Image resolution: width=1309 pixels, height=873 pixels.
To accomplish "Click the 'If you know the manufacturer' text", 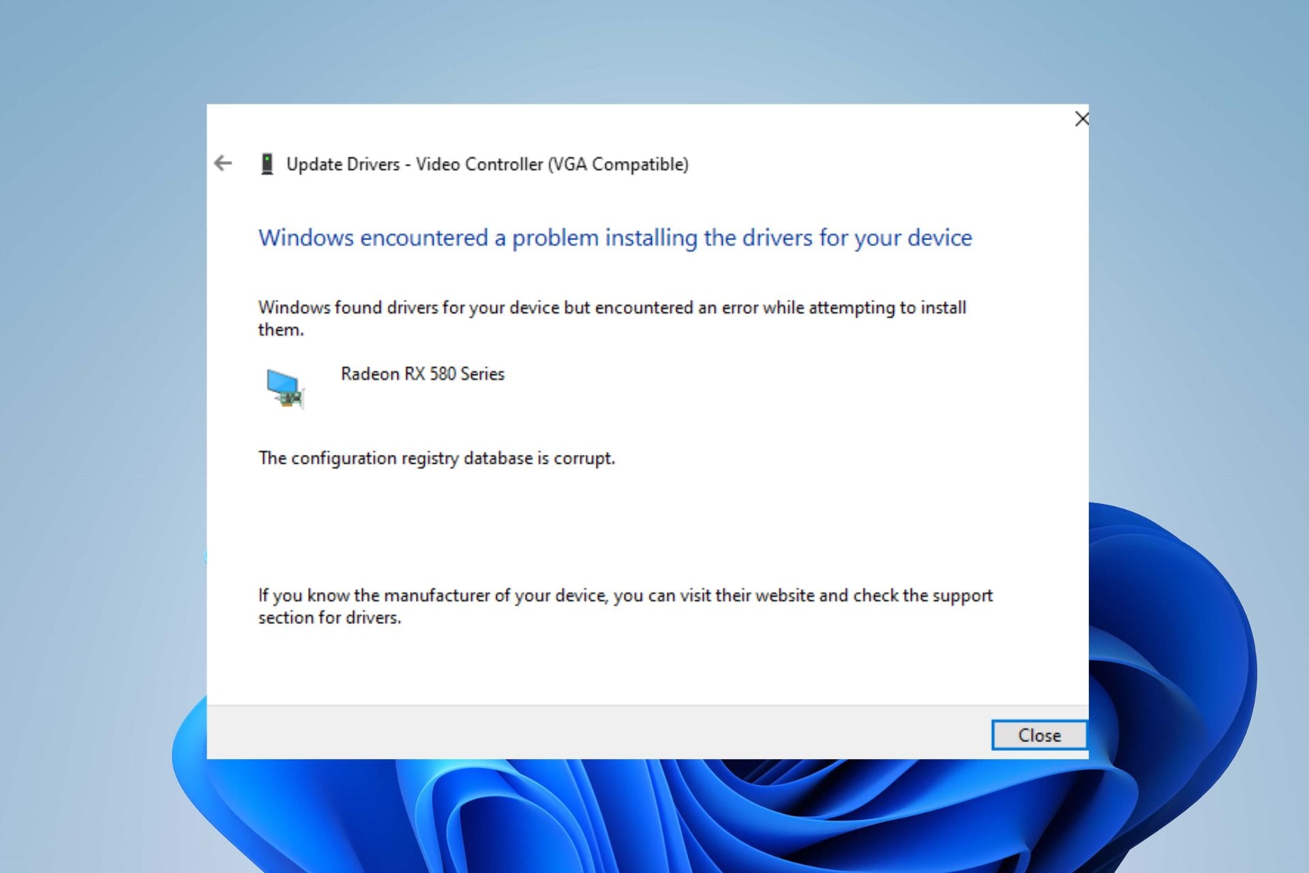I will 625,595.
